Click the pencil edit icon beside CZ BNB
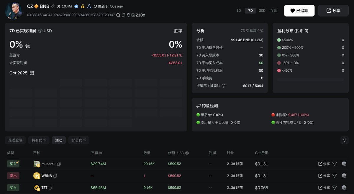The image size is (354, 194). (53, 6)
